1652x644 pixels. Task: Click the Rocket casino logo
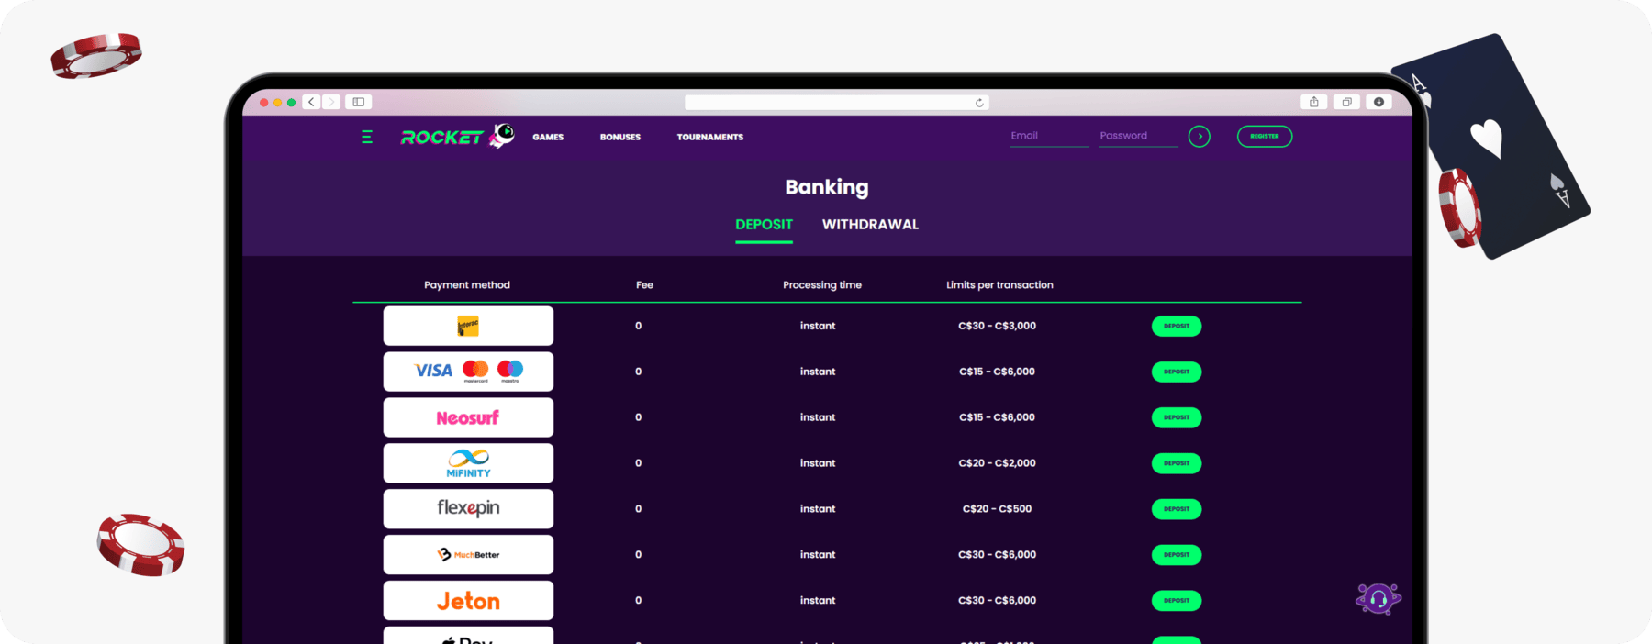click(457, 136)
